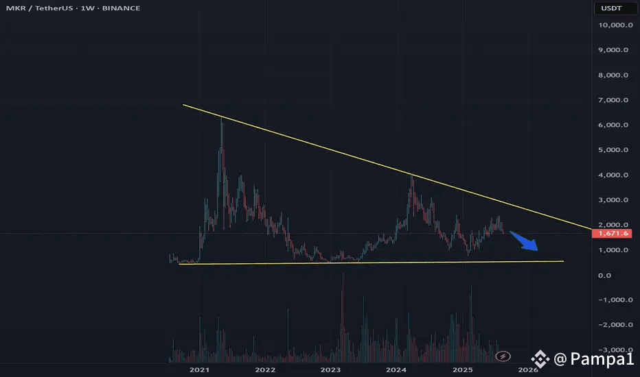Image resolution: width=640 pixels, height=377 pixels.
Task: Select the 2024 time axis label
Action: click(x=396, y=370)
